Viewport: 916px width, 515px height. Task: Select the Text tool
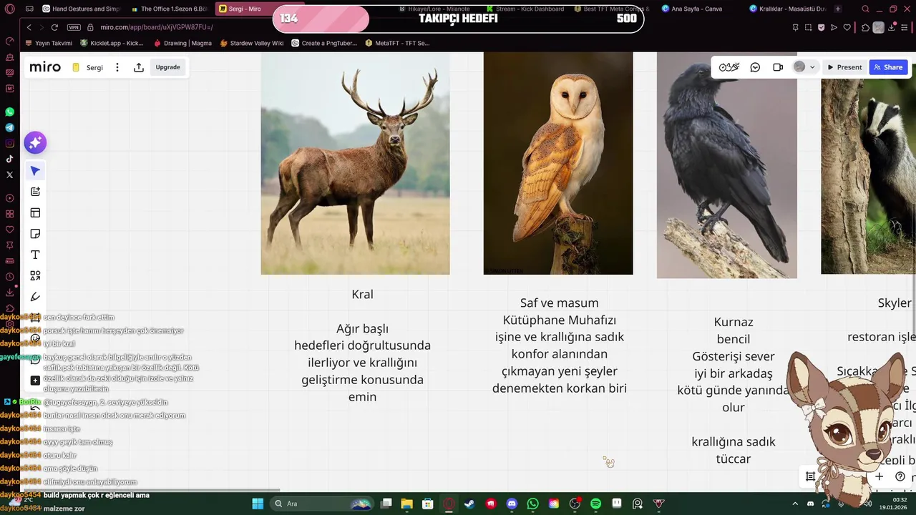tap(35, 255)
